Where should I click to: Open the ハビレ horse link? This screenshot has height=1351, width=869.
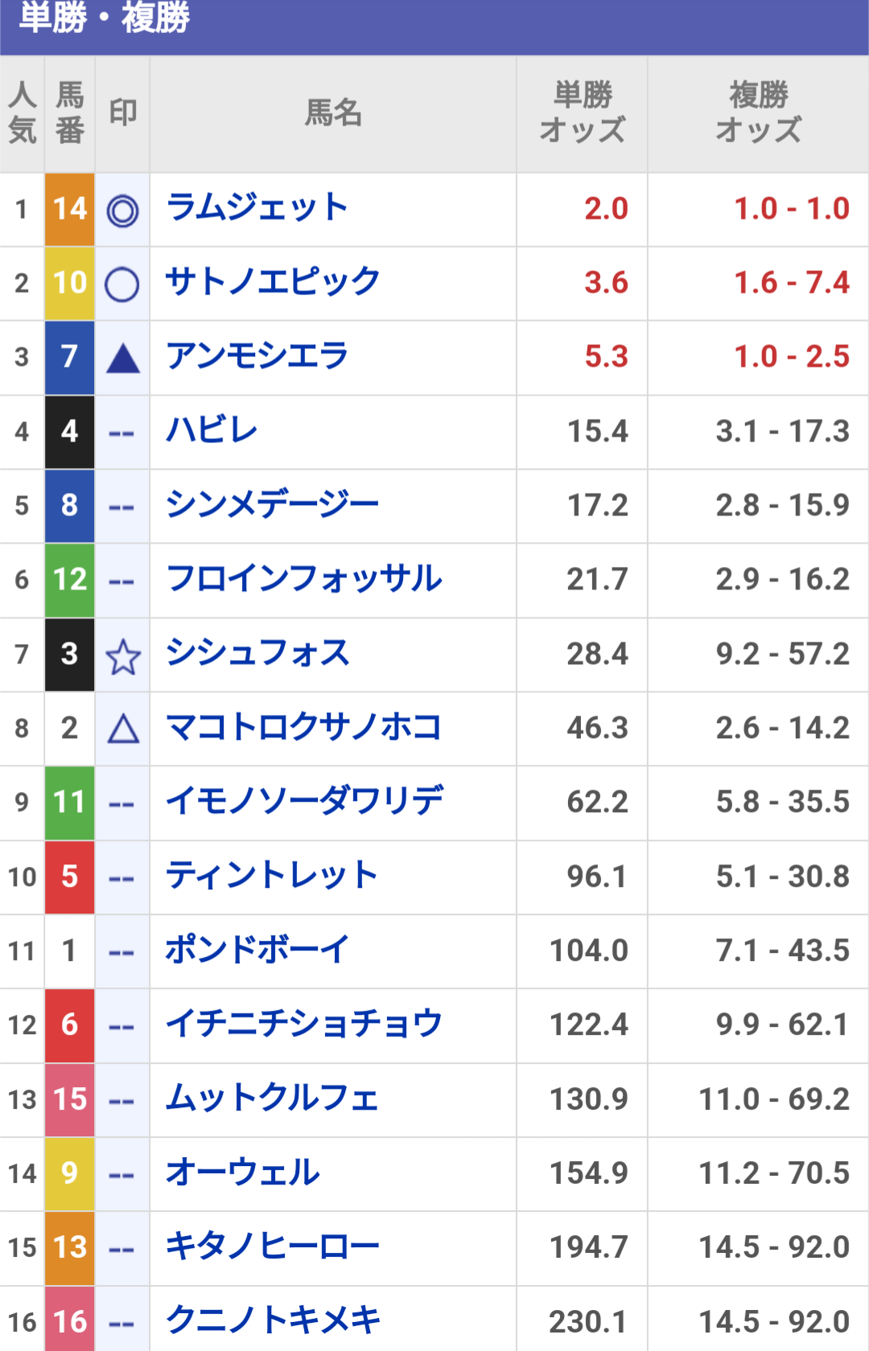click(x=212, y=430)
